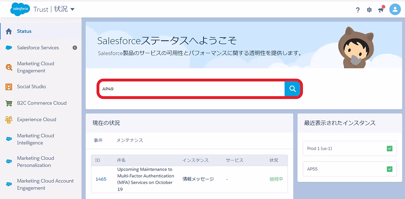Open B2C Commerce Cloud

point(42,103)
